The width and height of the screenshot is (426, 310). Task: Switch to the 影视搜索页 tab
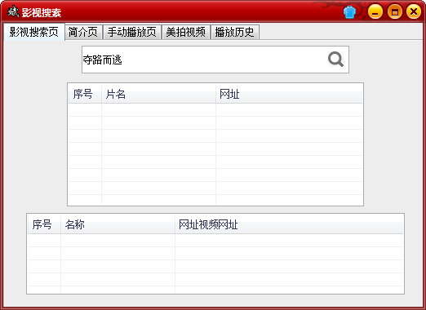pyautogui.click(x=34, y=32)
